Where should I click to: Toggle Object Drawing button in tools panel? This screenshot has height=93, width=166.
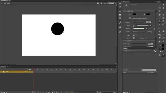click(x=160, y=55)
